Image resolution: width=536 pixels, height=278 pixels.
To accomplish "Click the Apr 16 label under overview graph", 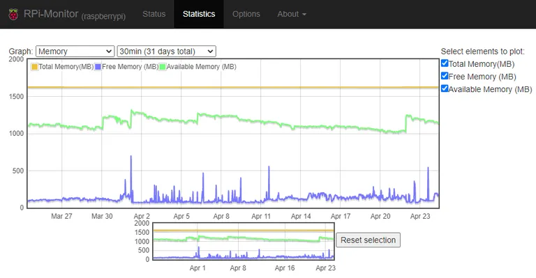I will (x=285, y=268).
